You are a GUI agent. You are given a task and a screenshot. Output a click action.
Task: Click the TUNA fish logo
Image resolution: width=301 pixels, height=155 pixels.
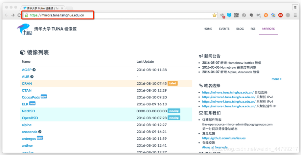(24, 29)
